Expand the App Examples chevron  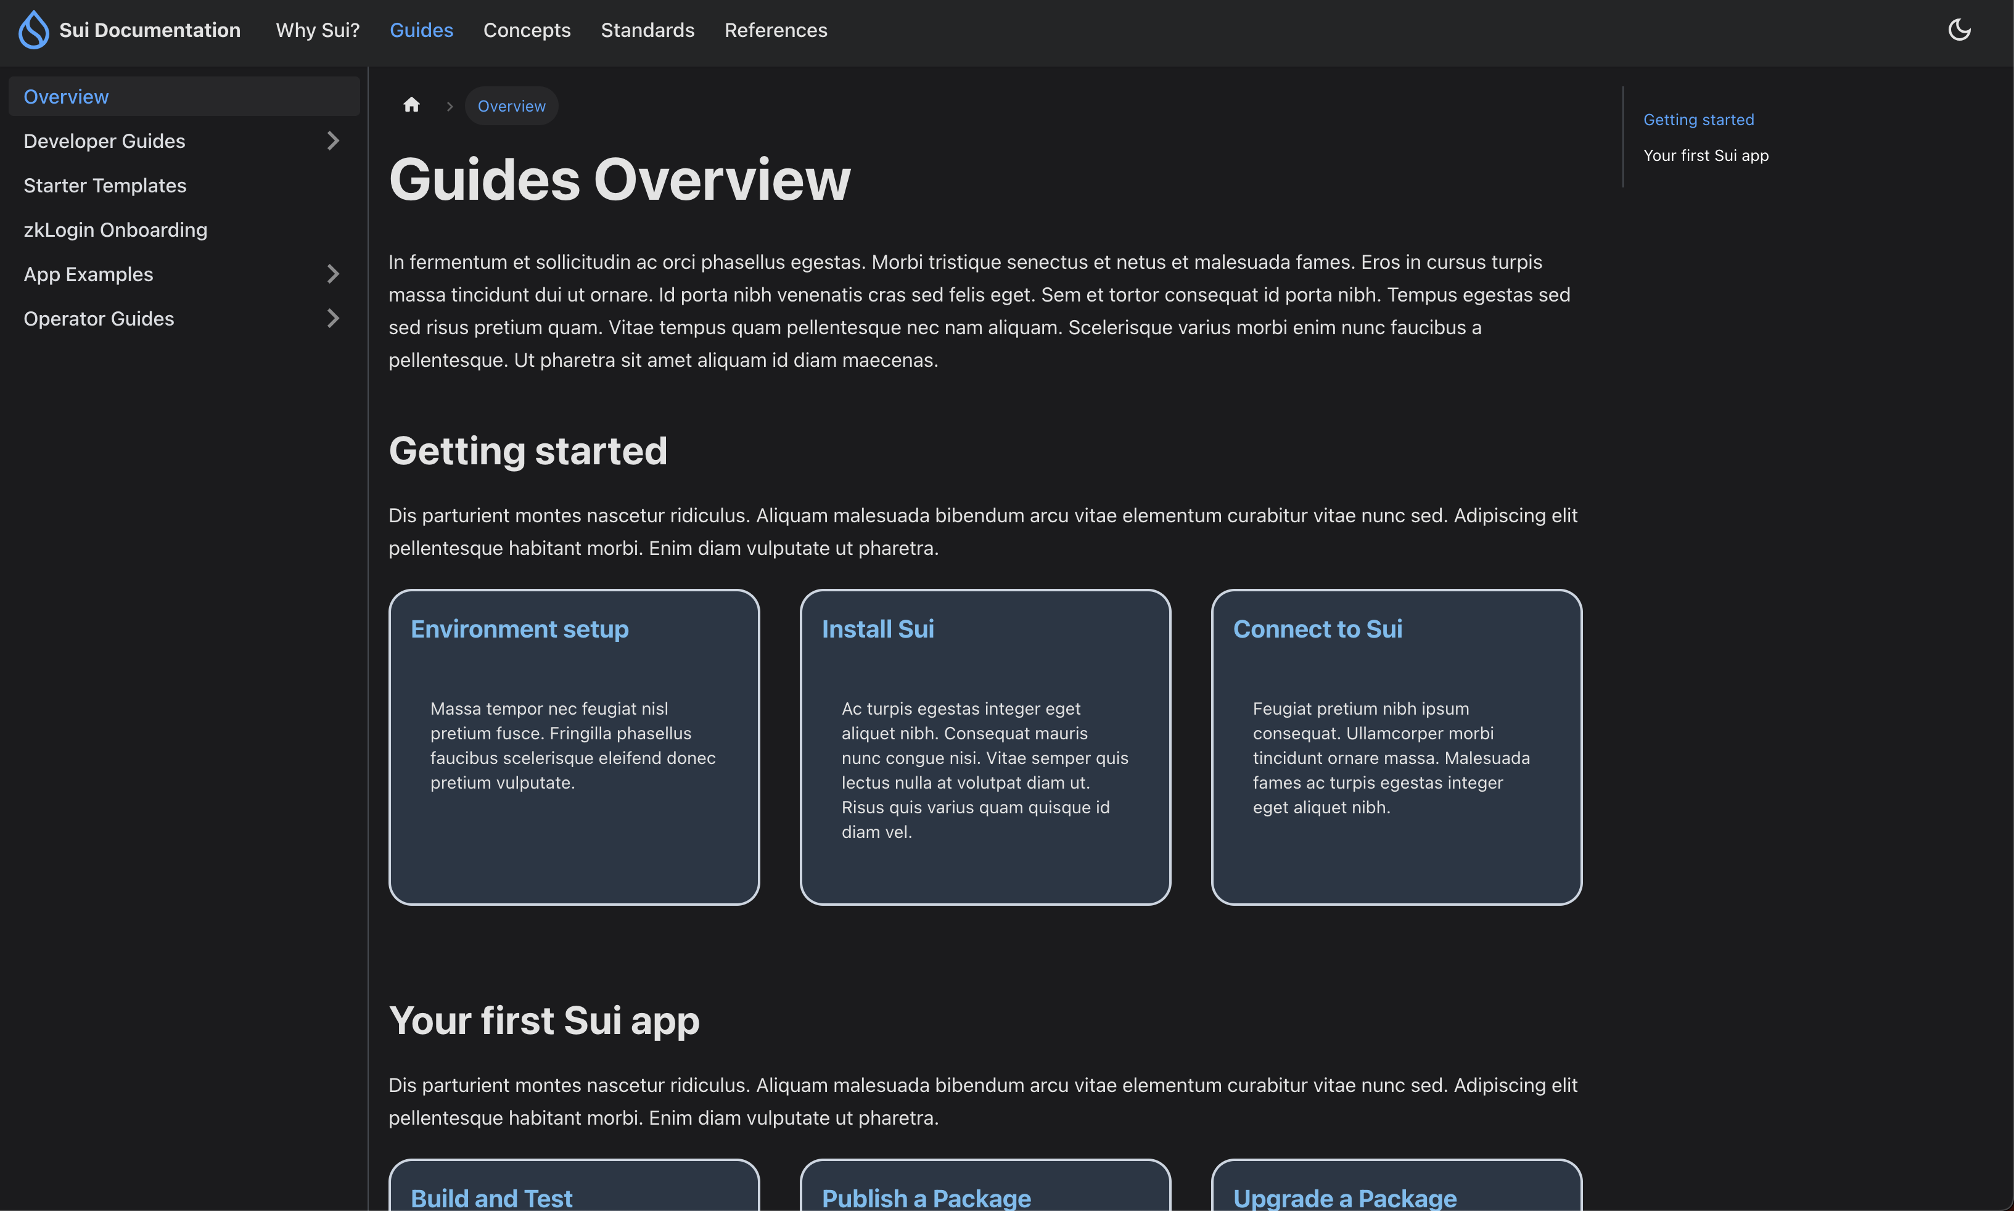pos(333,274)
